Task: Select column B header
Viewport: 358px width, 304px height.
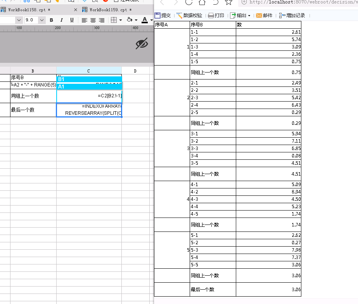Action: point(33,71)
